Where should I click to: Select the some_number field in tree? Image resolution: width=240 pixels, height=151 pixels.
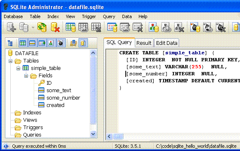pos(63,98)
